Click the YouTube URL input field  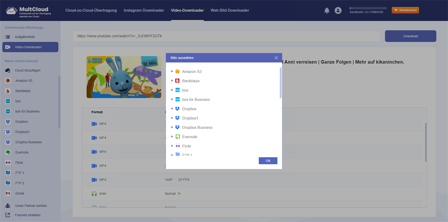226,36
